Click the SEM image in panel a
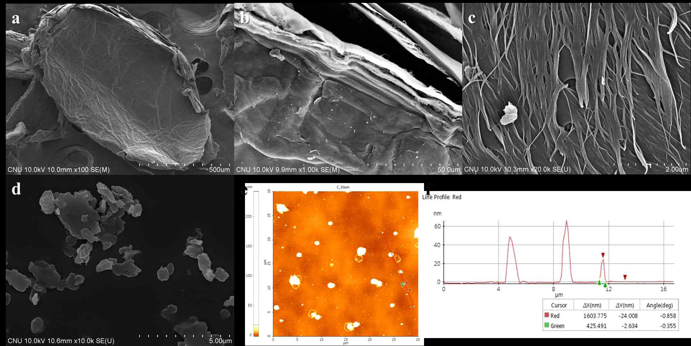 tap(120, 89)
